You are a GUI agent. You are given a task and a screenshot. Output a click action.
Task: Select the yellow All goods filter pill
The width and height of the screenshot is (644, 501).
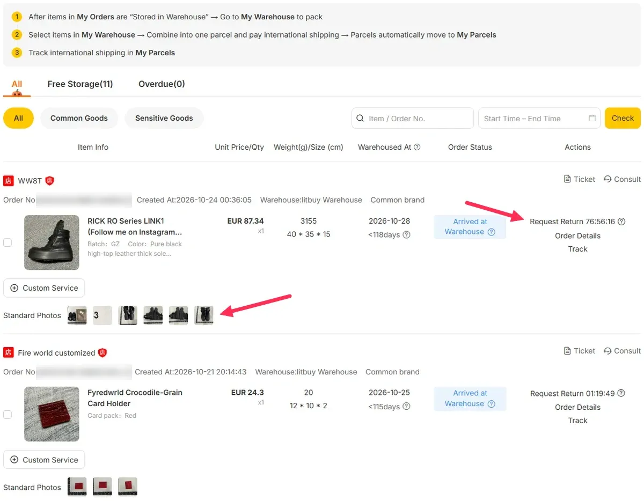[18, 118]
